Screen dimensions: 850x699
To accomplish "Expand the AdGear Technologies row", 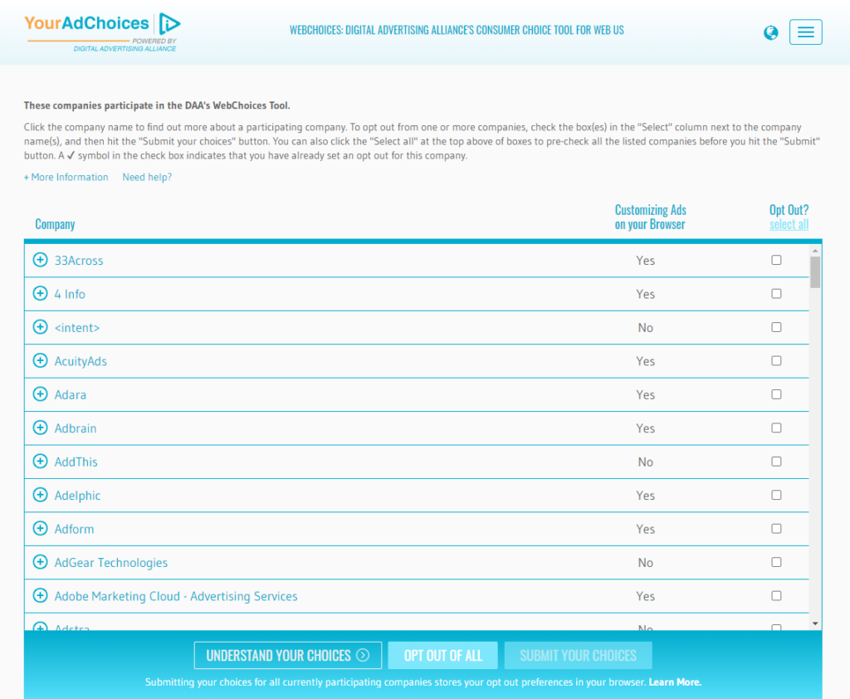I will pos(40,562).
